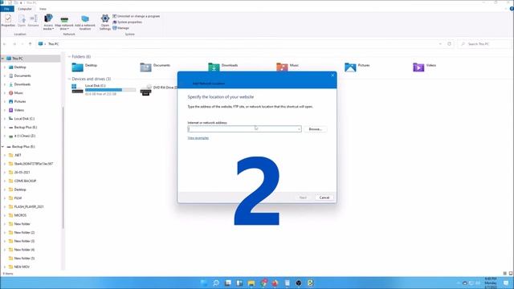Select Music in the navigation tree

[x=18, y=93]
